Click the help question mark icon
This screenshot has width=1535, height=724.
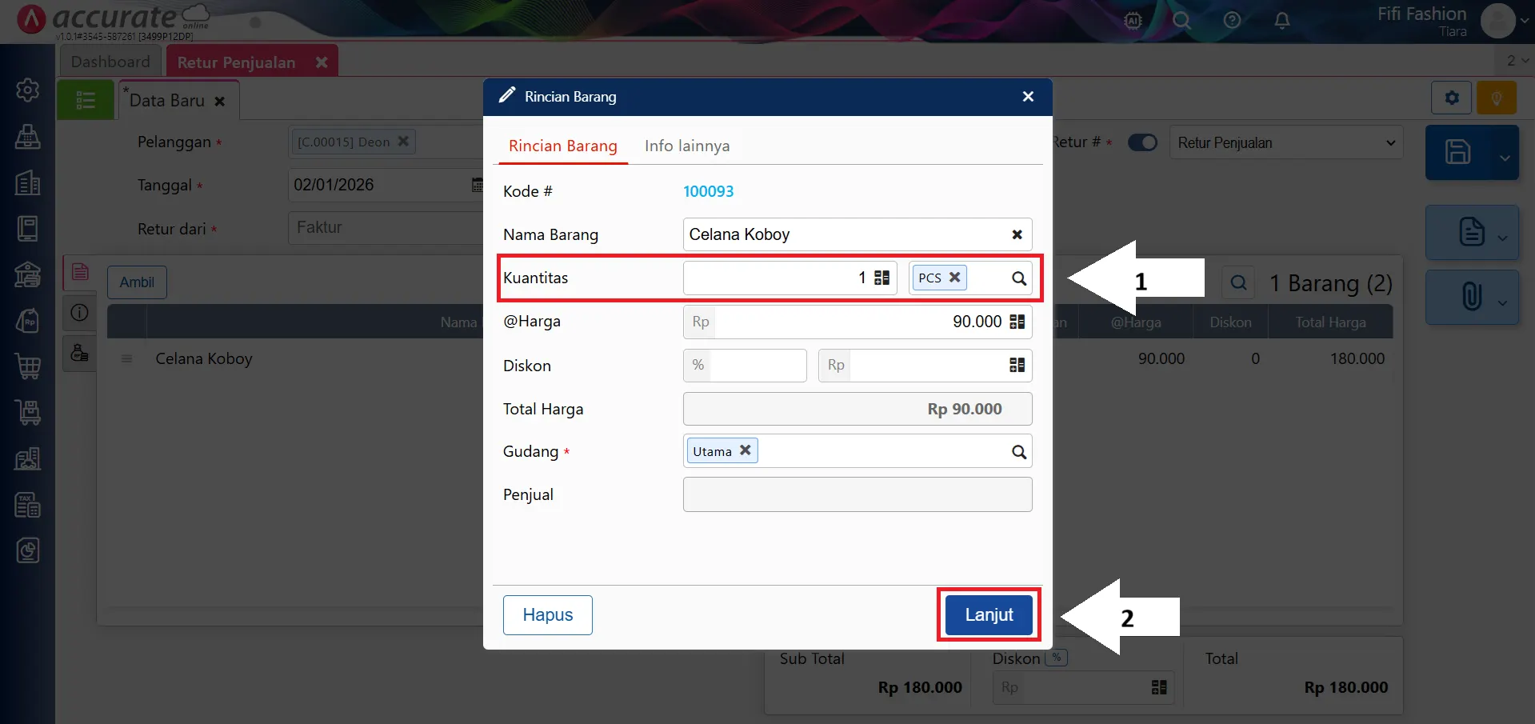click(x=1233, y=20)
